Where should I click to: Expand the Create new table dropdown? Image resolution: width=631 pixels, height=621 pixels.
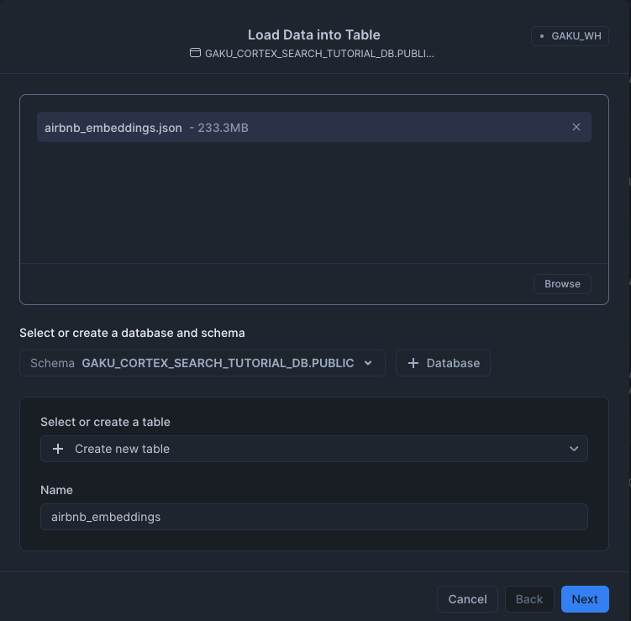pyautogui.click(x=314, y=449)
